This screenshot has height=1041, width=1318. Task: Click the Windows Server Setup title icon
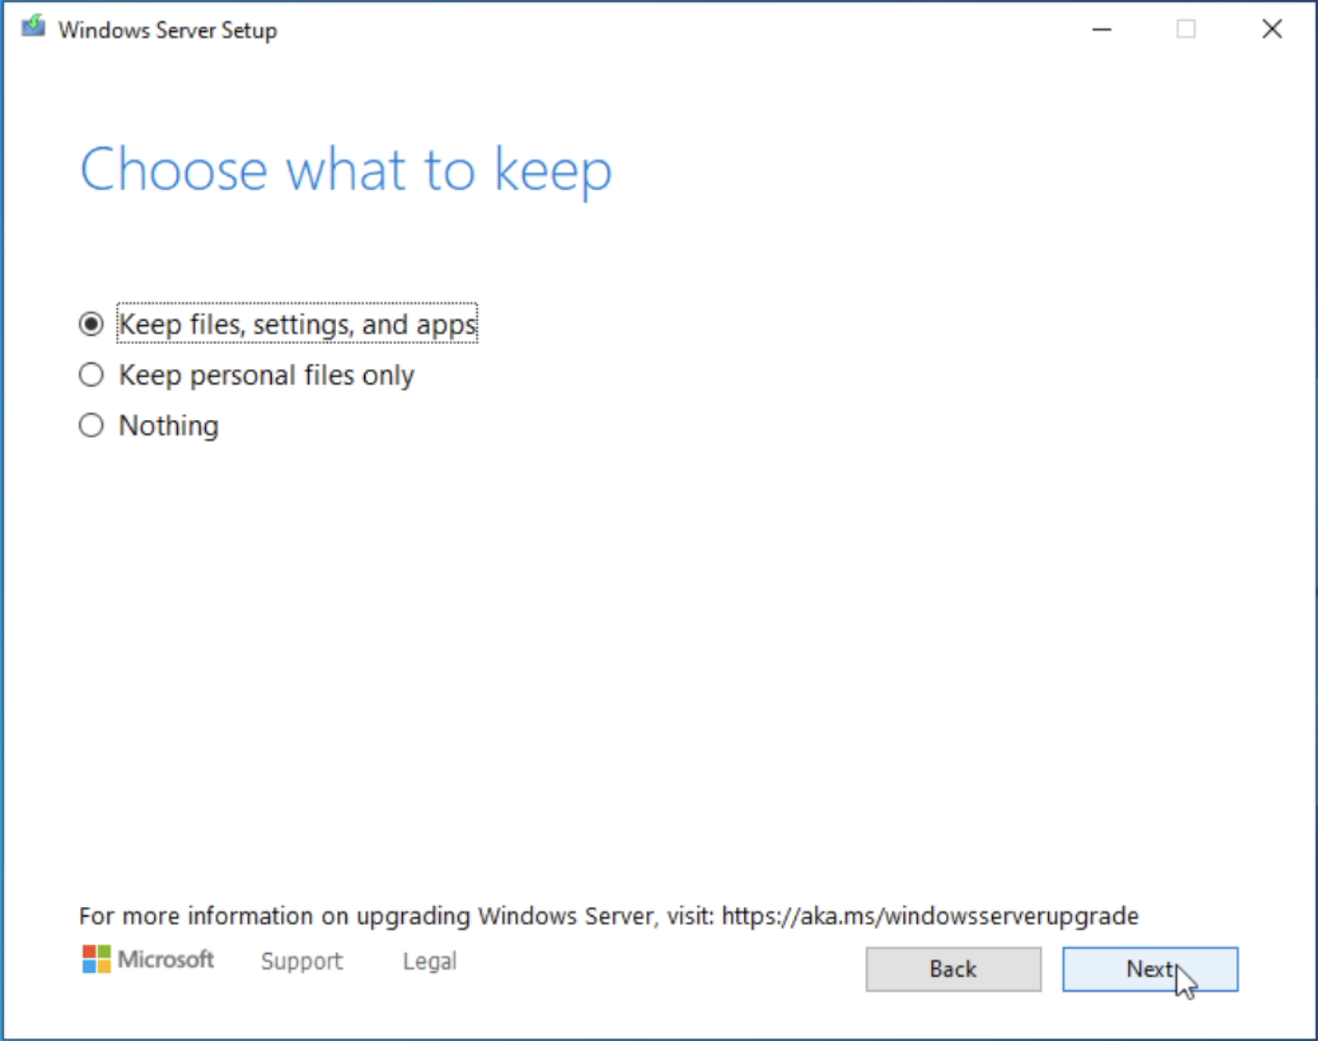tap(34, 26)
